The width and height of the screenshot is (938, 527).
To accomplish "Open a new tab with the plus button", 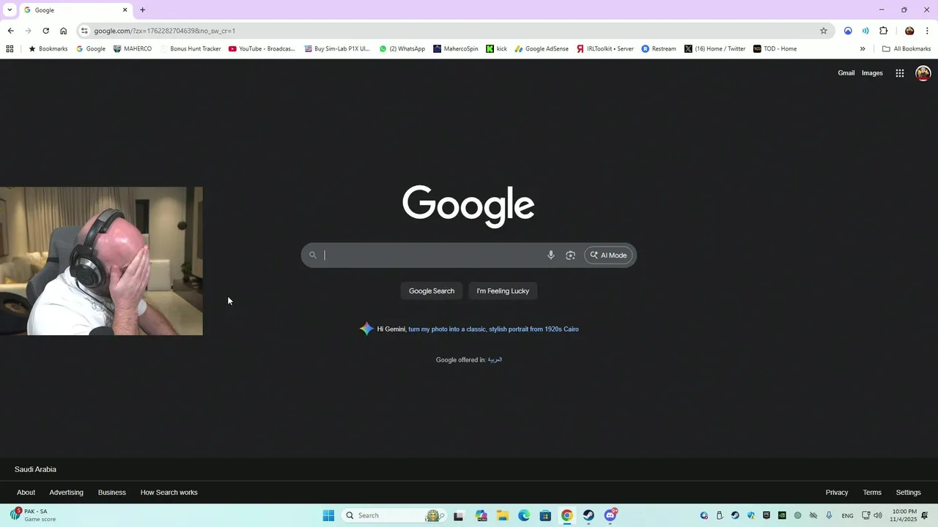I will point(142,10).
